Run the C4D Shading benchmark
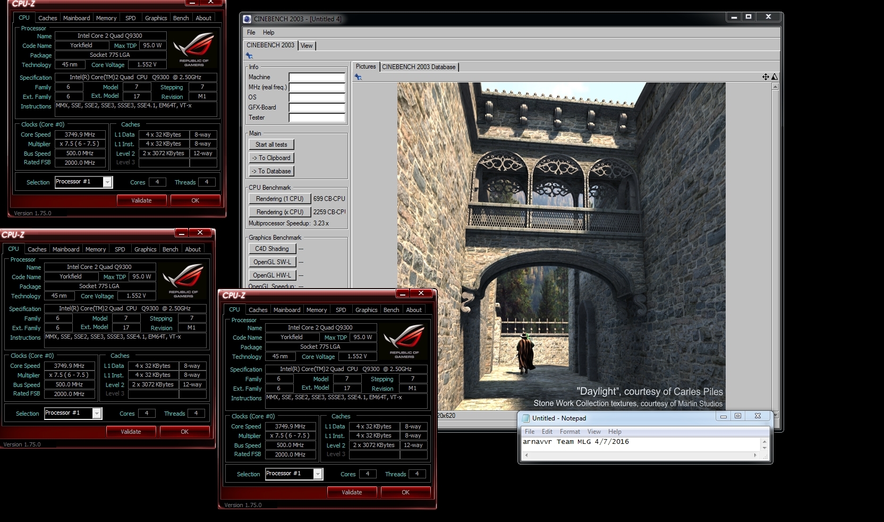Screen dimensions: 884x522 tap(272, 249)
